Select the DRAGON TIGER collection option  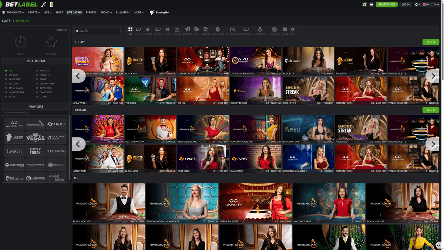pos(45,84)
